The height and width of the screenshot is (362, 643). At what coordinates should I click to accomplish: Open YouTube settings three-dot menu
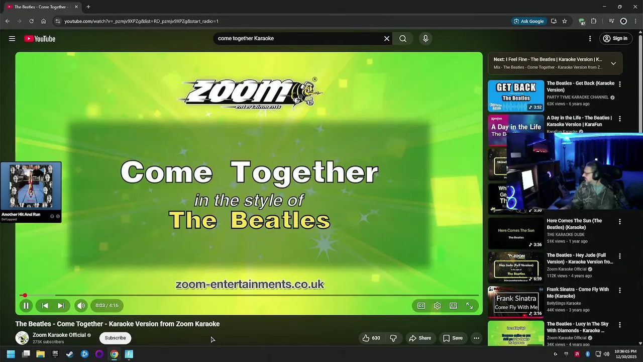tap(590, 39)
